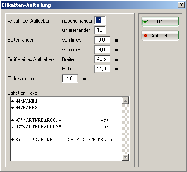Click the line containing ARTNR and PREIS
The width and height of the screenshot is (187, 172).
(62, 139)
